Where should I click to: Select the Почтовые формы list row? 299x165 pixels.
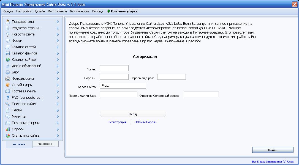(32, 123)
